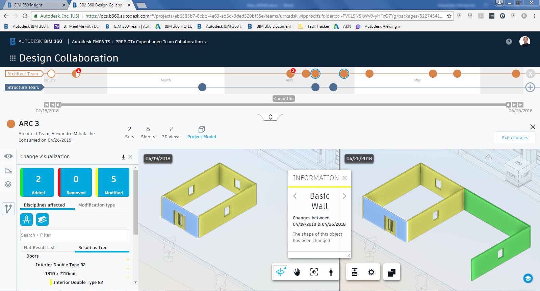Click the Autodesk EMEA TS account link
Screen dimensions: 540x291
[x=91, y=42]
